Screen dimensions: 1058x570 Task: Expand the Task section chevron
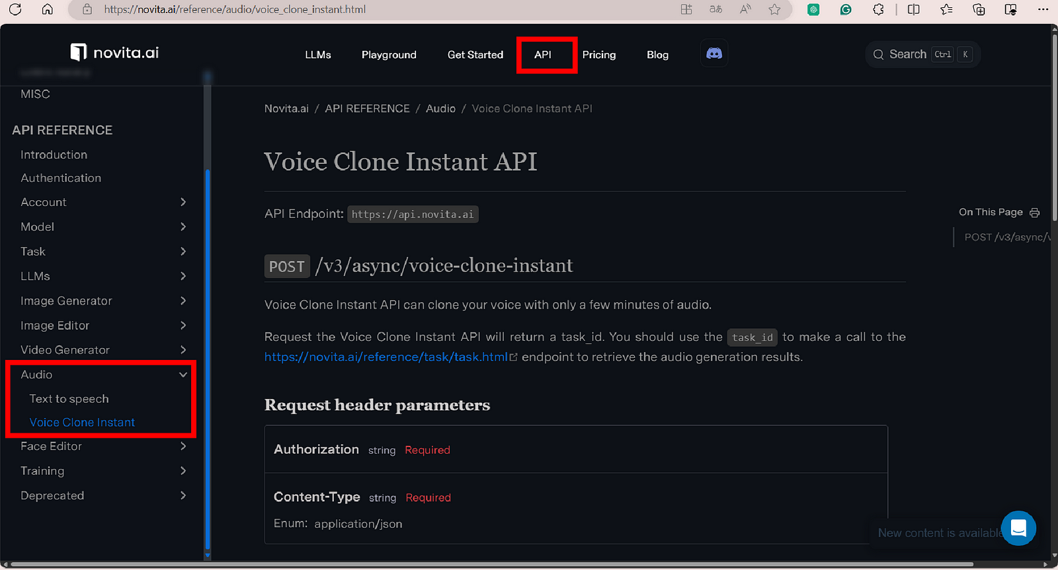click(x=183, y=251)
